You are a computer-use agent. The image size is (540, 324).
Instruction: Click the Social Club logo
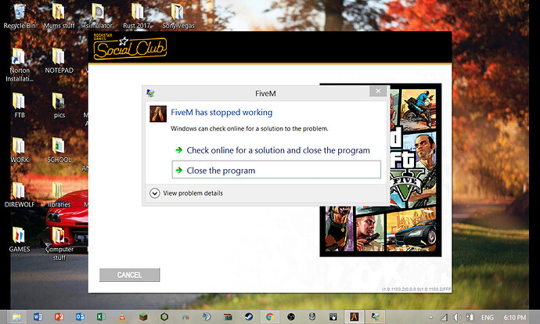pos(130,47)
